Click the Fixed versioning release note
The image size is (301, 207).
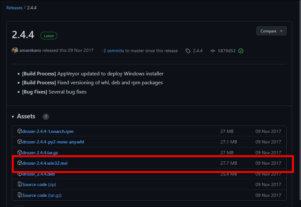click(x=92, y=83)
